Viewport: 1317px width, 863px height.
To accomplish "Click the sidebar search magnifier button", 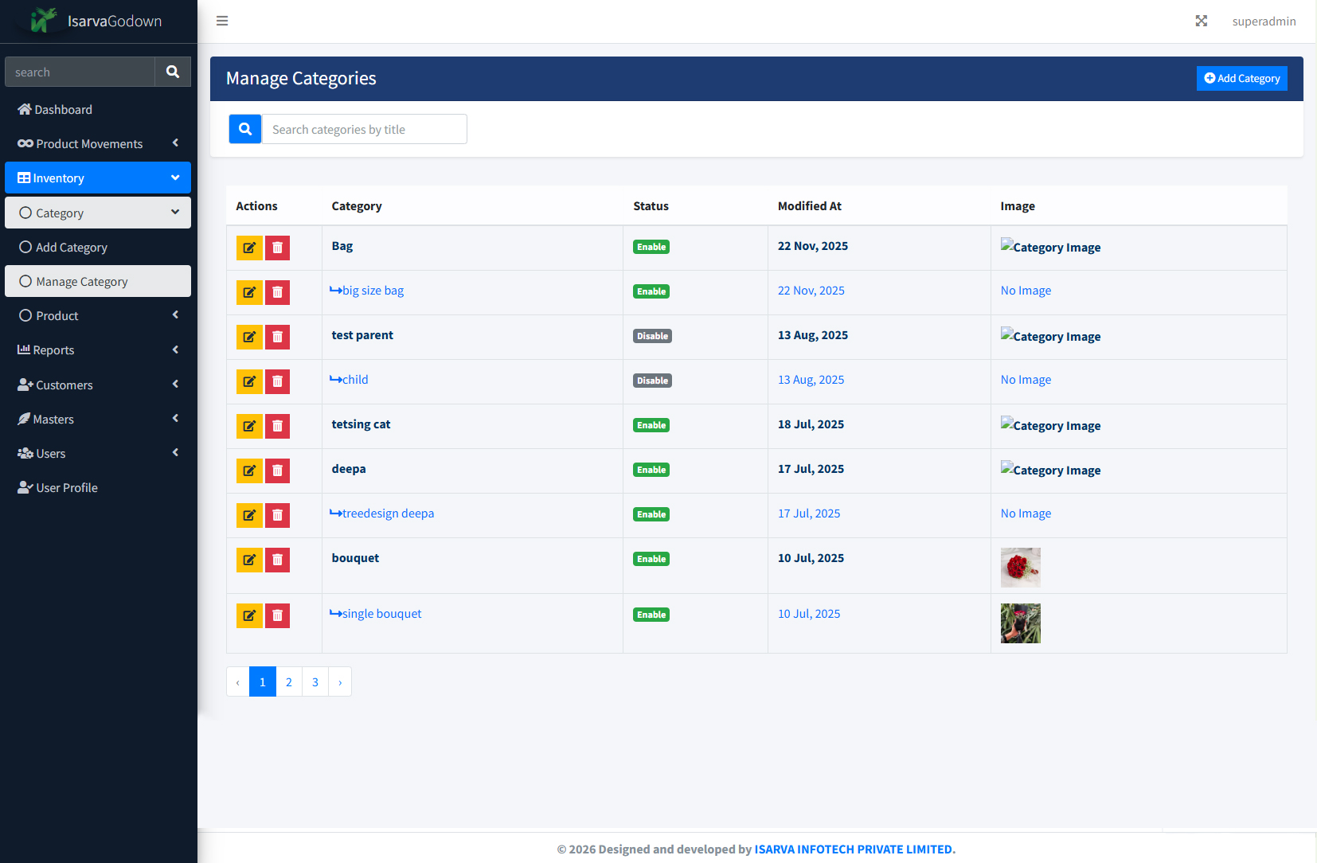I will tap(173, 72).
